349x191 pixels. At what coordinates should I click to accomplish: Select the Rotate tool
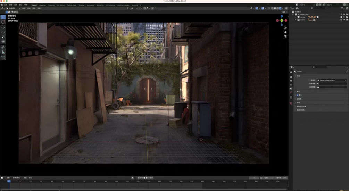point(3,32)
